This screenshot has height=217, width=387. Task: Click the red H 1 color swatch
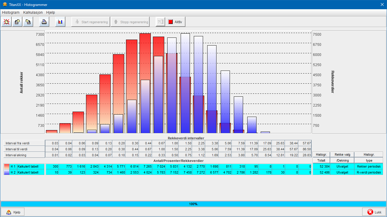click(7, 166)
